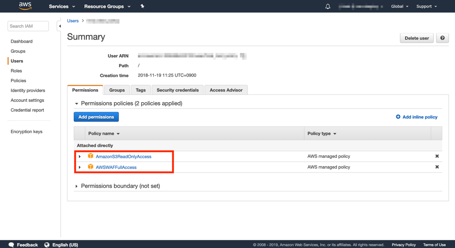Screen dimensions: 455x248
Task: Click the help question mark button
Action: coord(442,38)
